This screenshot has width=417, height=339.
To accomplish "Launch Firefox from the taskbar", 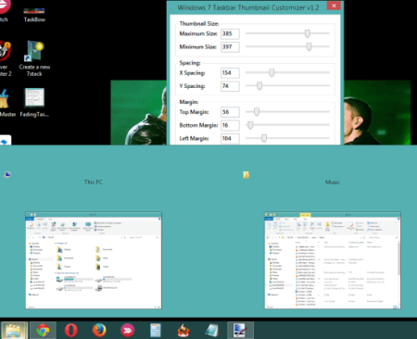I will [x=99, y=331].
